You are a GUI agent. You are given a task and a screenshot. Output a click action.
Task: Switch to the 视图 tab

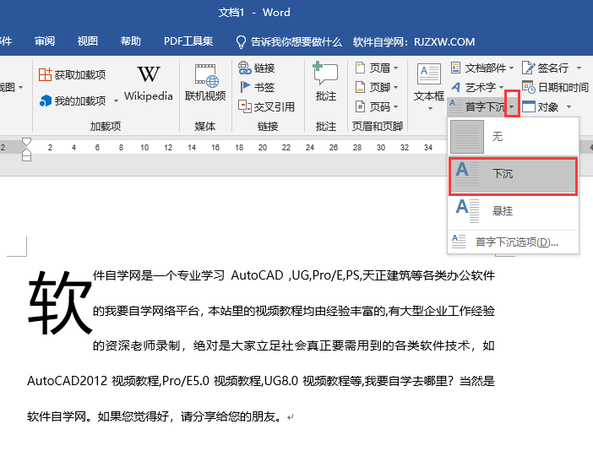coord(88,41)
